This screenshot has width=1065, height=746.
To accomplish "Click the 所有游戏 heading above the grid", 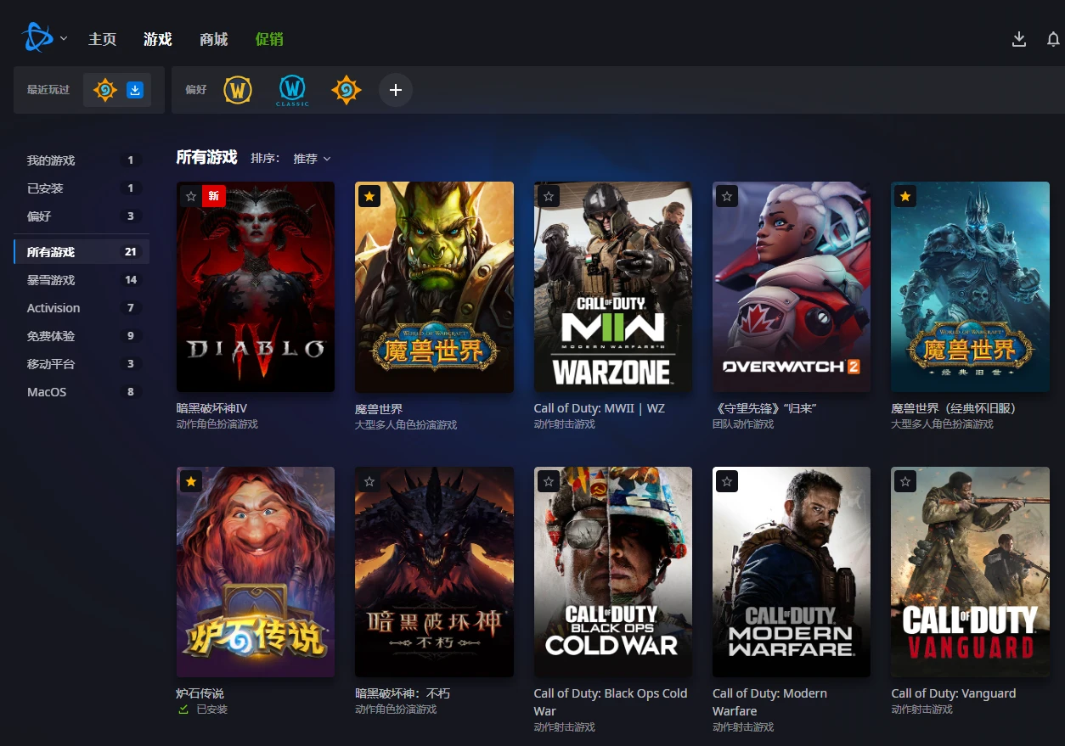I will [x=206, y=157].
